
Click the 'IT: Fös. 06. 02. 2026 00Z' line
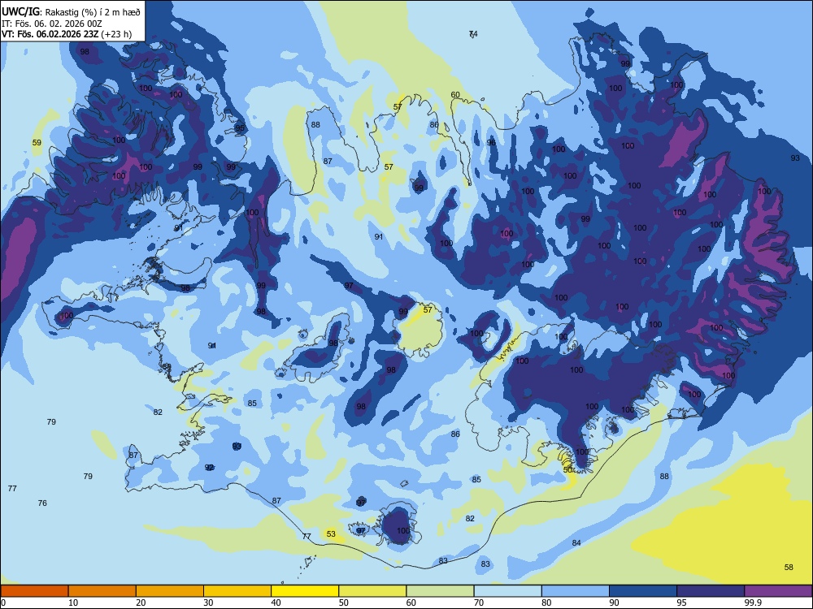[x=52, y=24]
